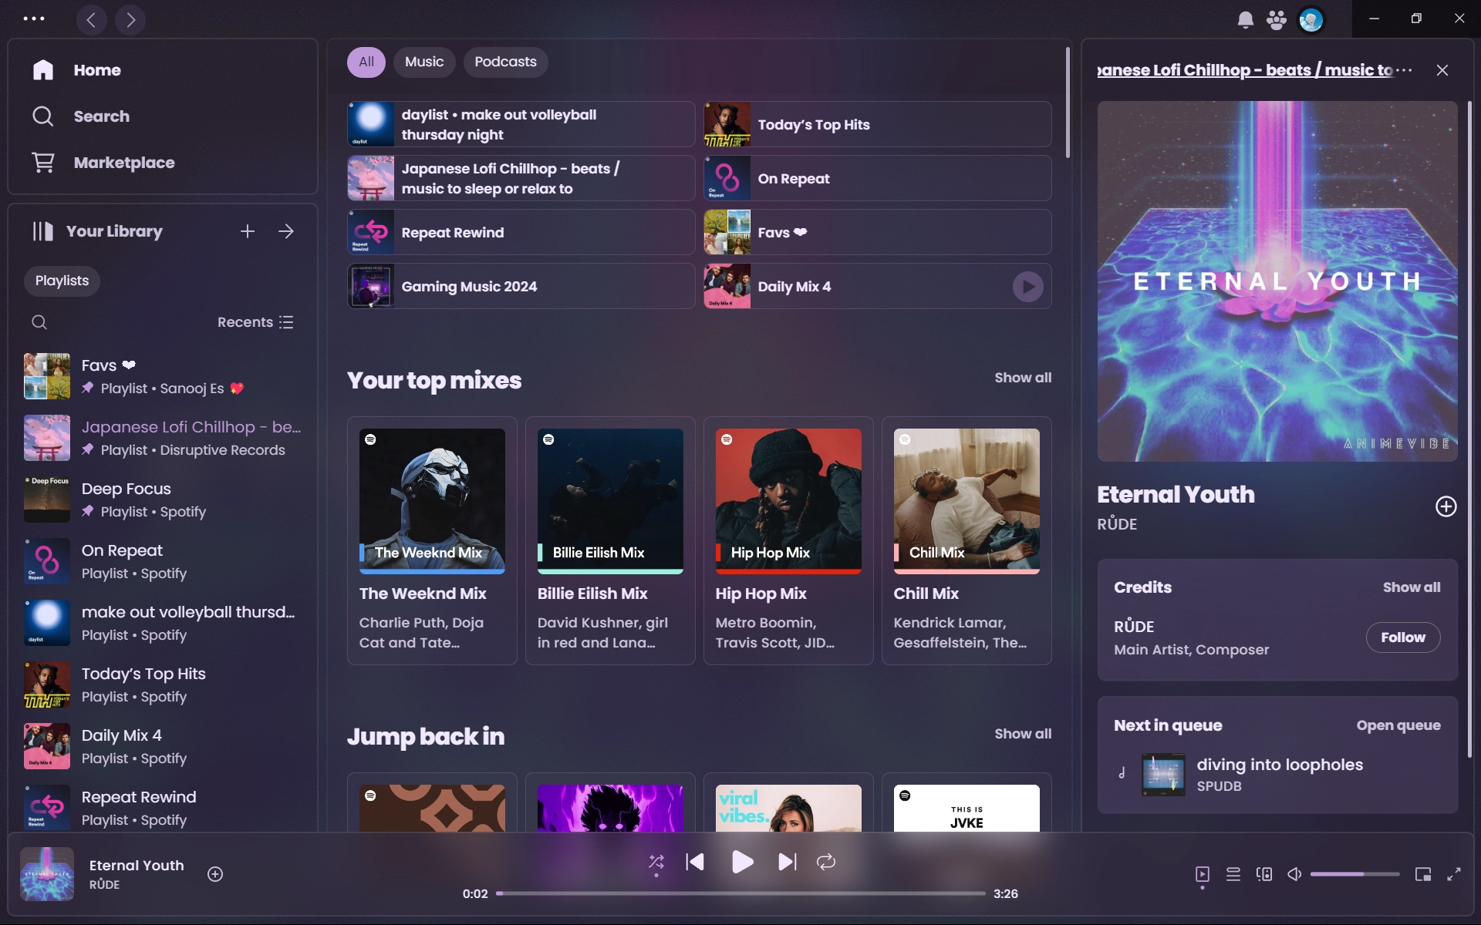Open the three-dot app menu

tap(34, 18)
